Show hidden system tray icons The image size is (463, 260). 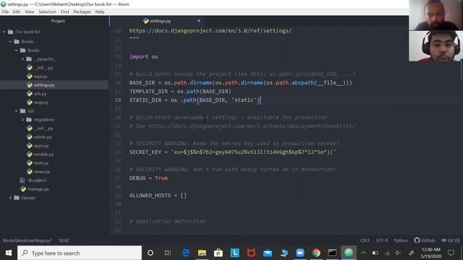pos(363,253)
